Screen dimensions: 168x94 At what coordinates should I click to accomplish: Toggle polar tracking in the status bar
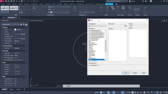[114, 92]
